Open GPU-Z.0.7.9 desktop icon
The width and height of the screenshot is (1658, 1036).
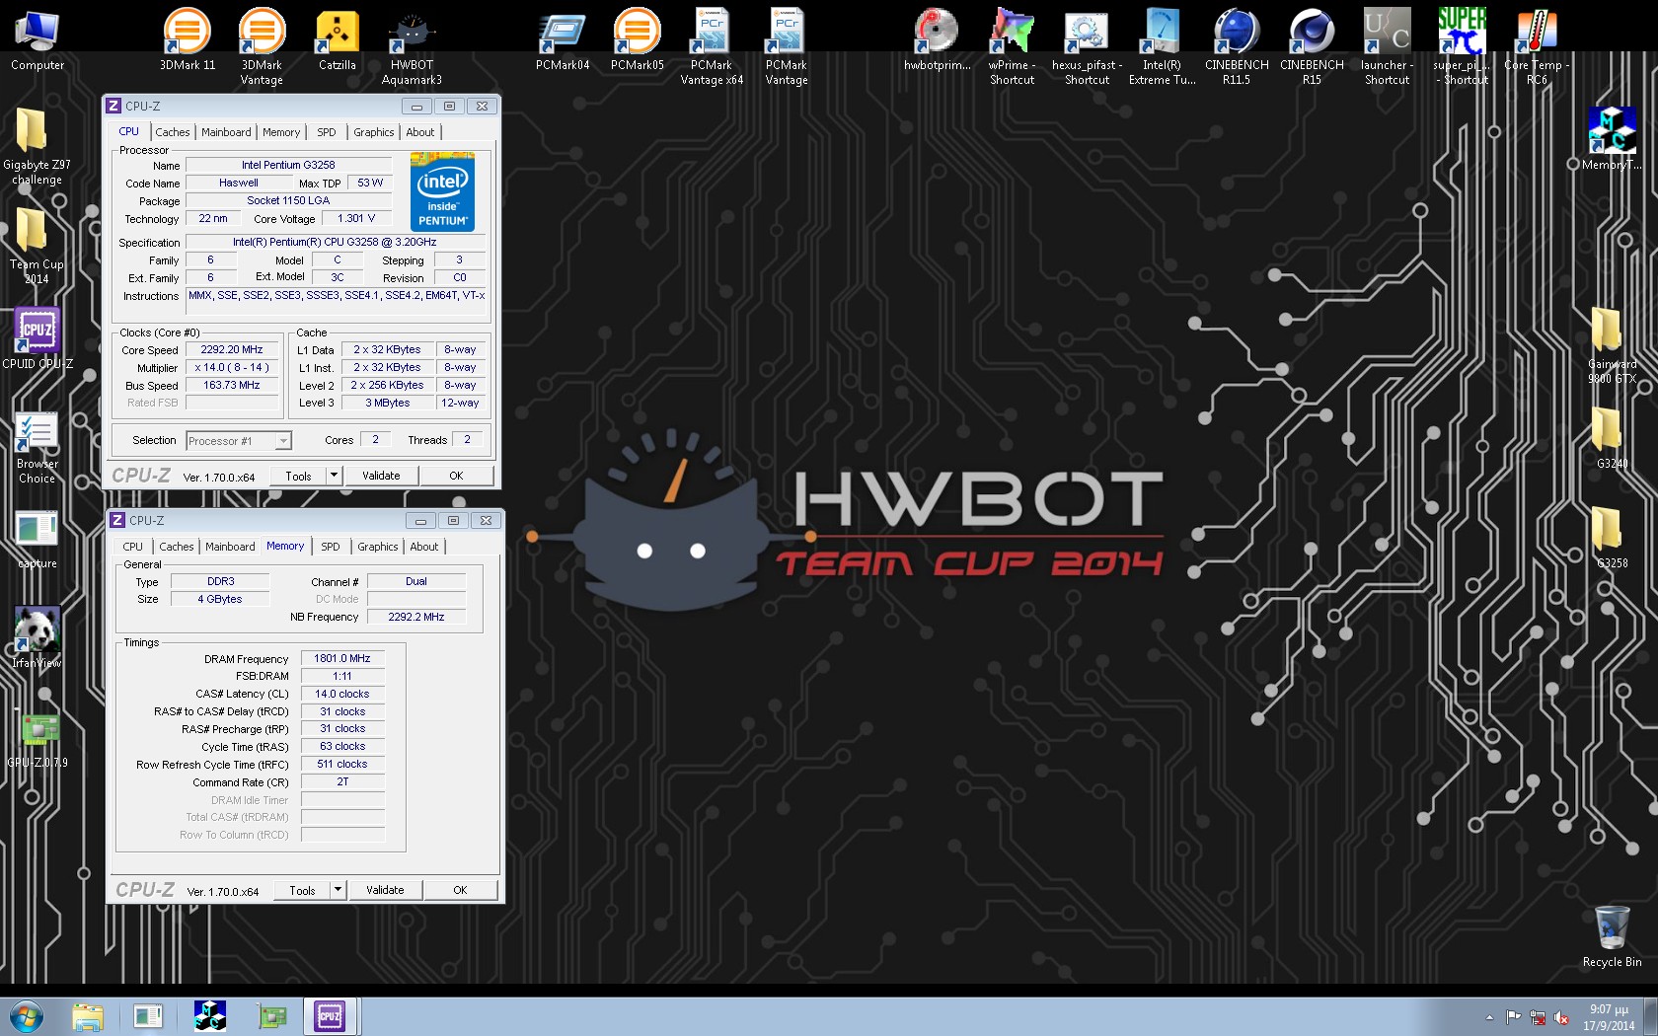coord(37,741)
